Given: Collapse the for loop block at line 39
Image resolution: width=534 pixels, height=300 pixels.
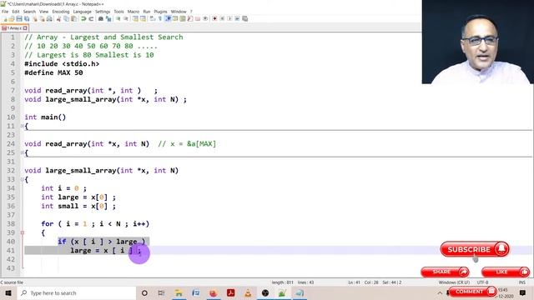Looking at the screenshot, I should click(23, 232).
